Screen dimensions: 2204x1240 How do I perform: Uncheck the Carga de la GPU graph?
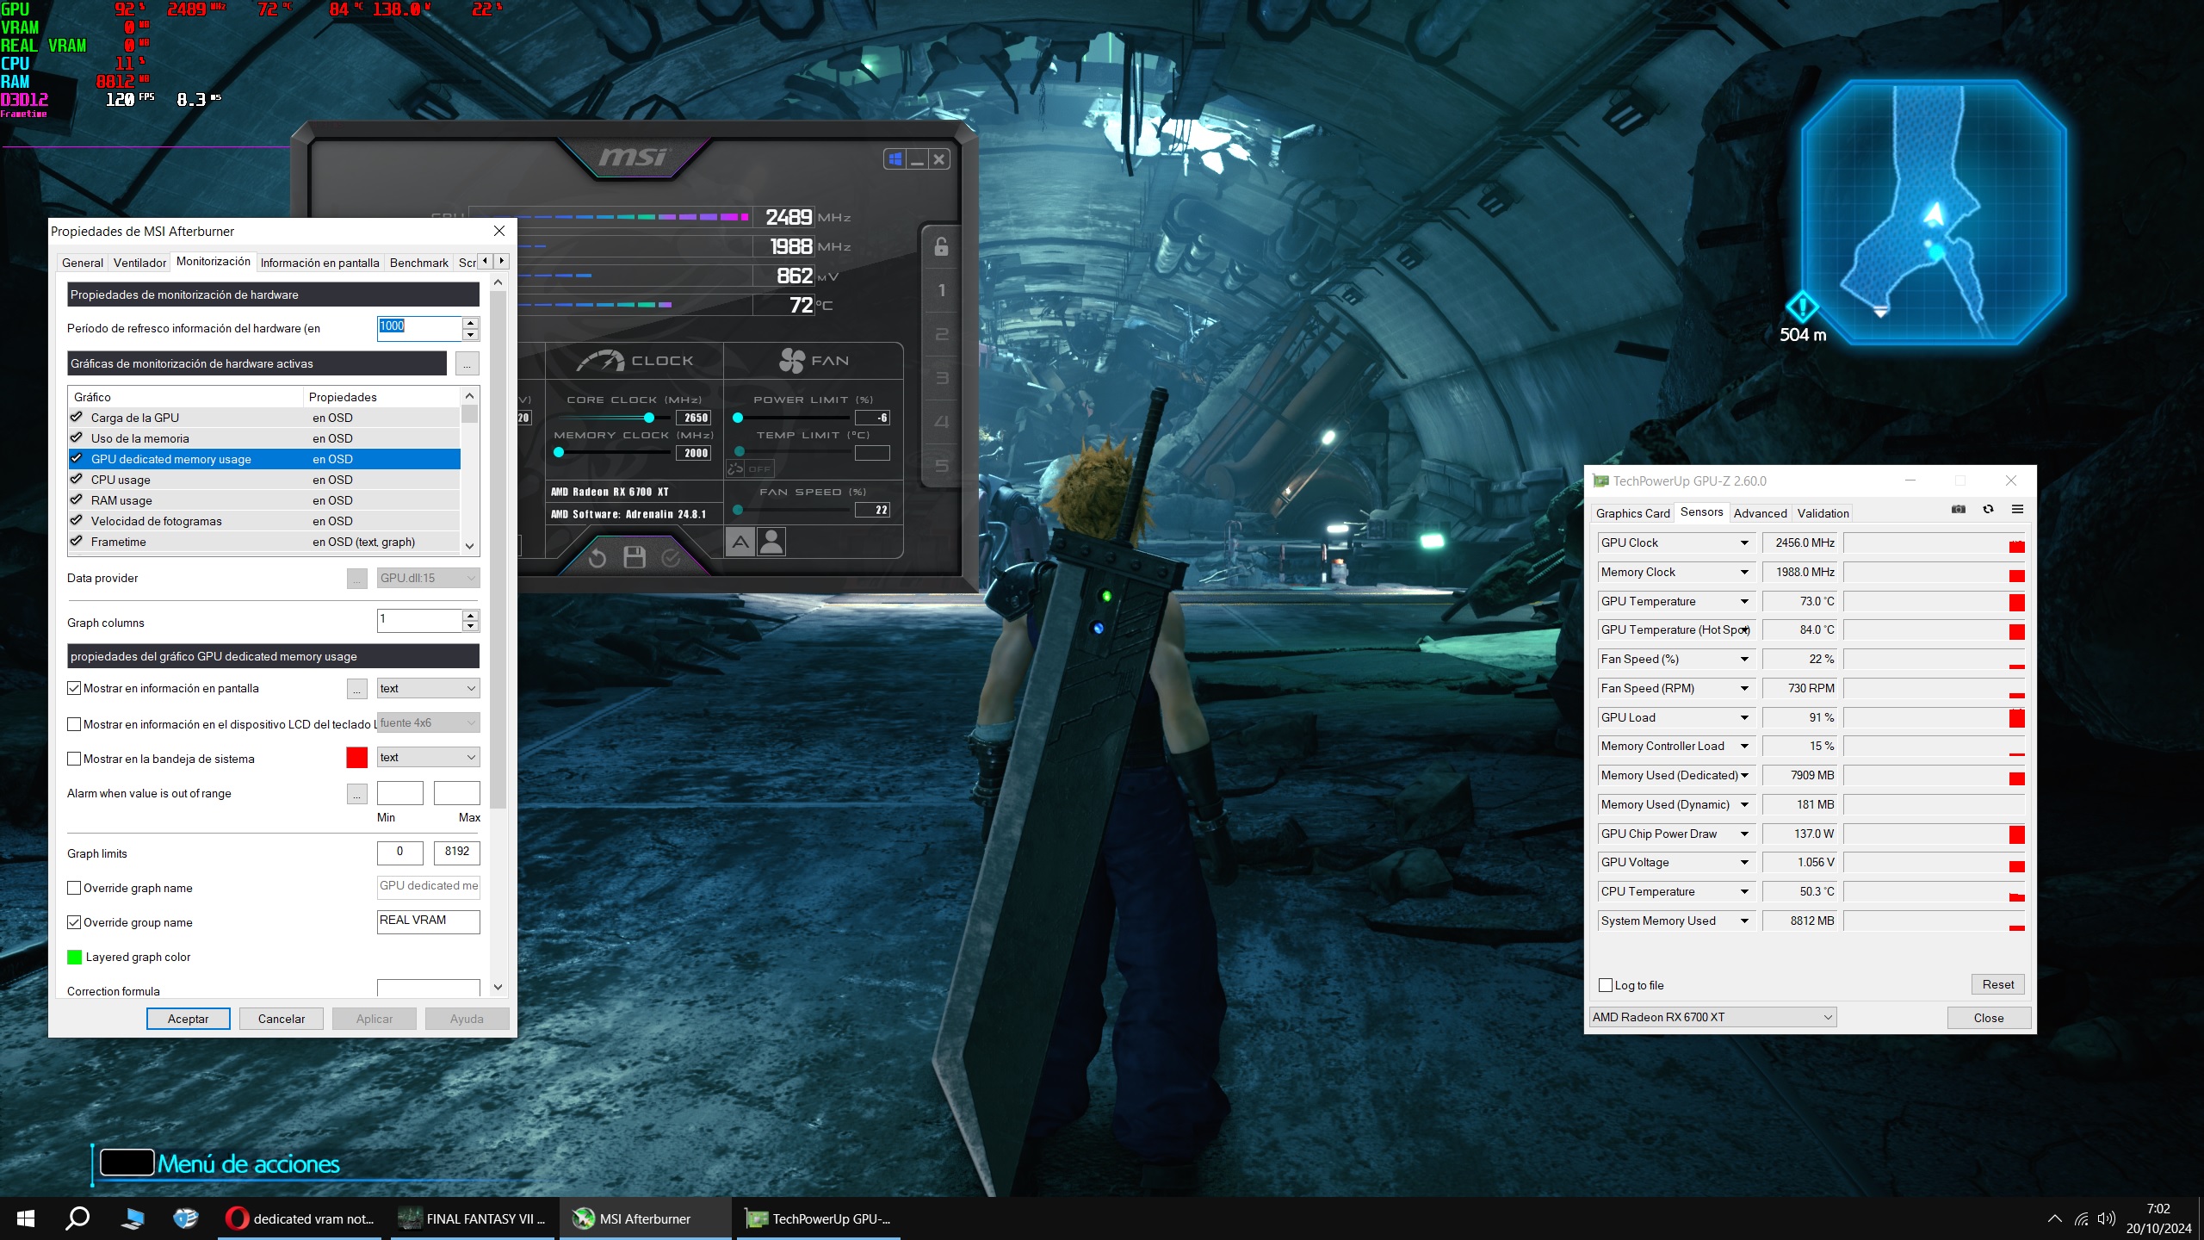click(77, 417)
